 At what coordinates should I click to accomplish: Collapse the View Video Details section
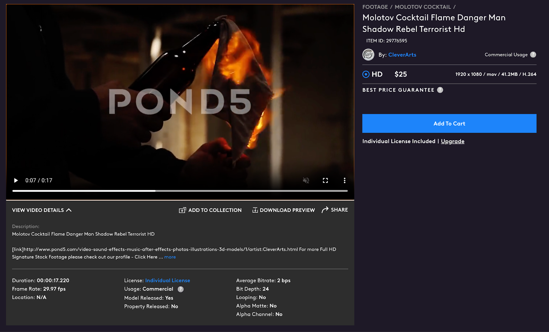point(42,210)
